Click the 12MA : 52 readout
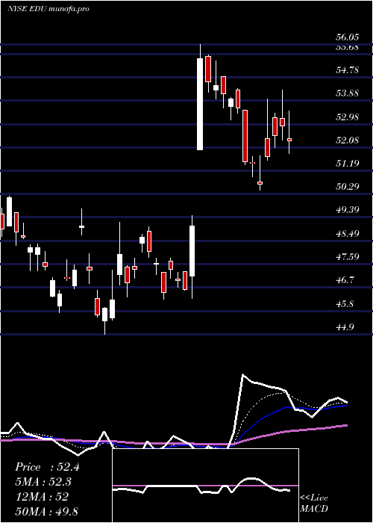 pos(42,496)
